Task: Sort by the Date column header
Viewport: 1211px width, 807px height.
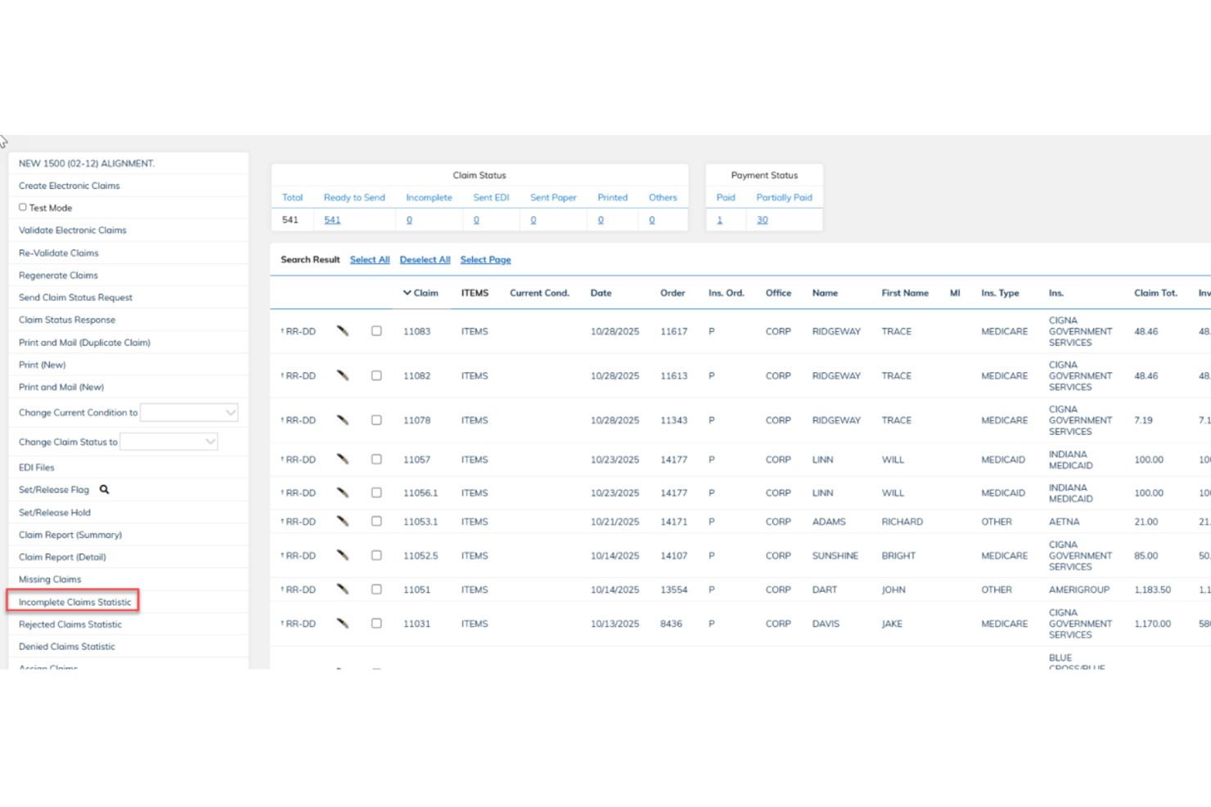Action: (x=601, y=293)
